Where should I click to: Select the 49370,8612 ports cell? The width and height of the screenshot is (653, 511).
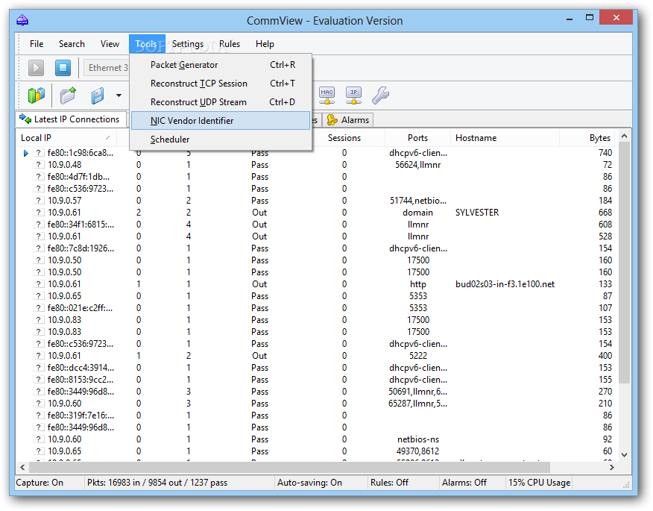tap(417, 451)
